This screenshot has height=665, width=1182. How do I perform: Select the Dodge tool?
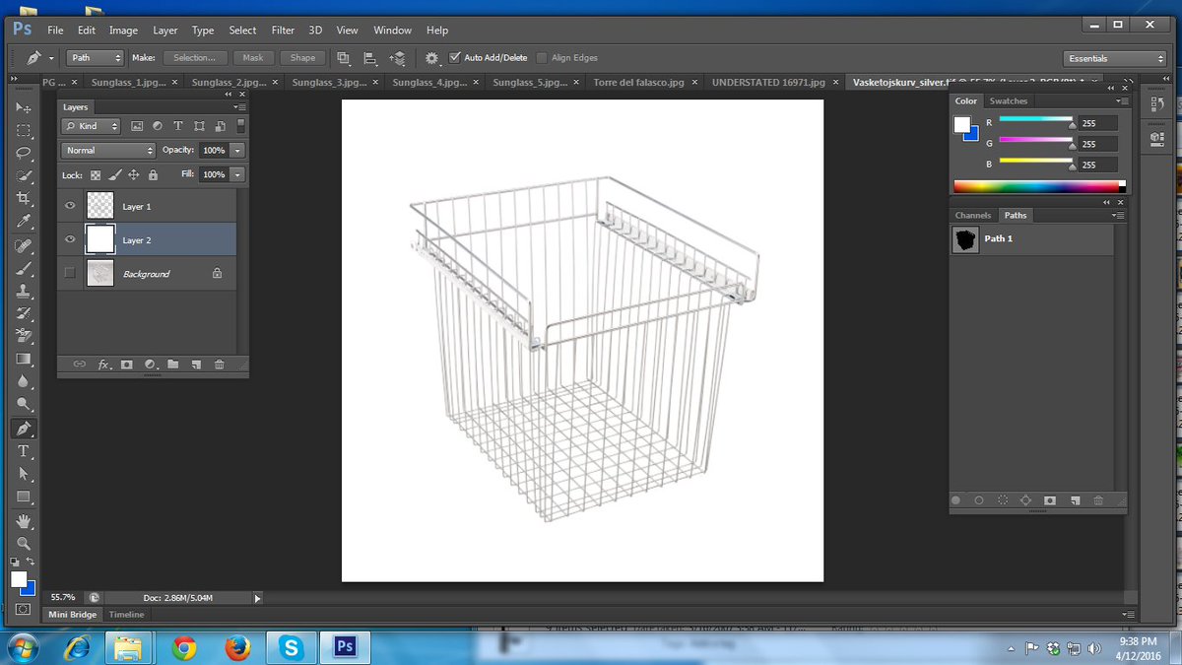(24, 404)
